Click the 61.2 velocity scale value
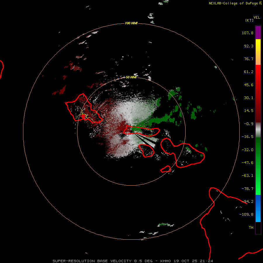 [249, 72]
